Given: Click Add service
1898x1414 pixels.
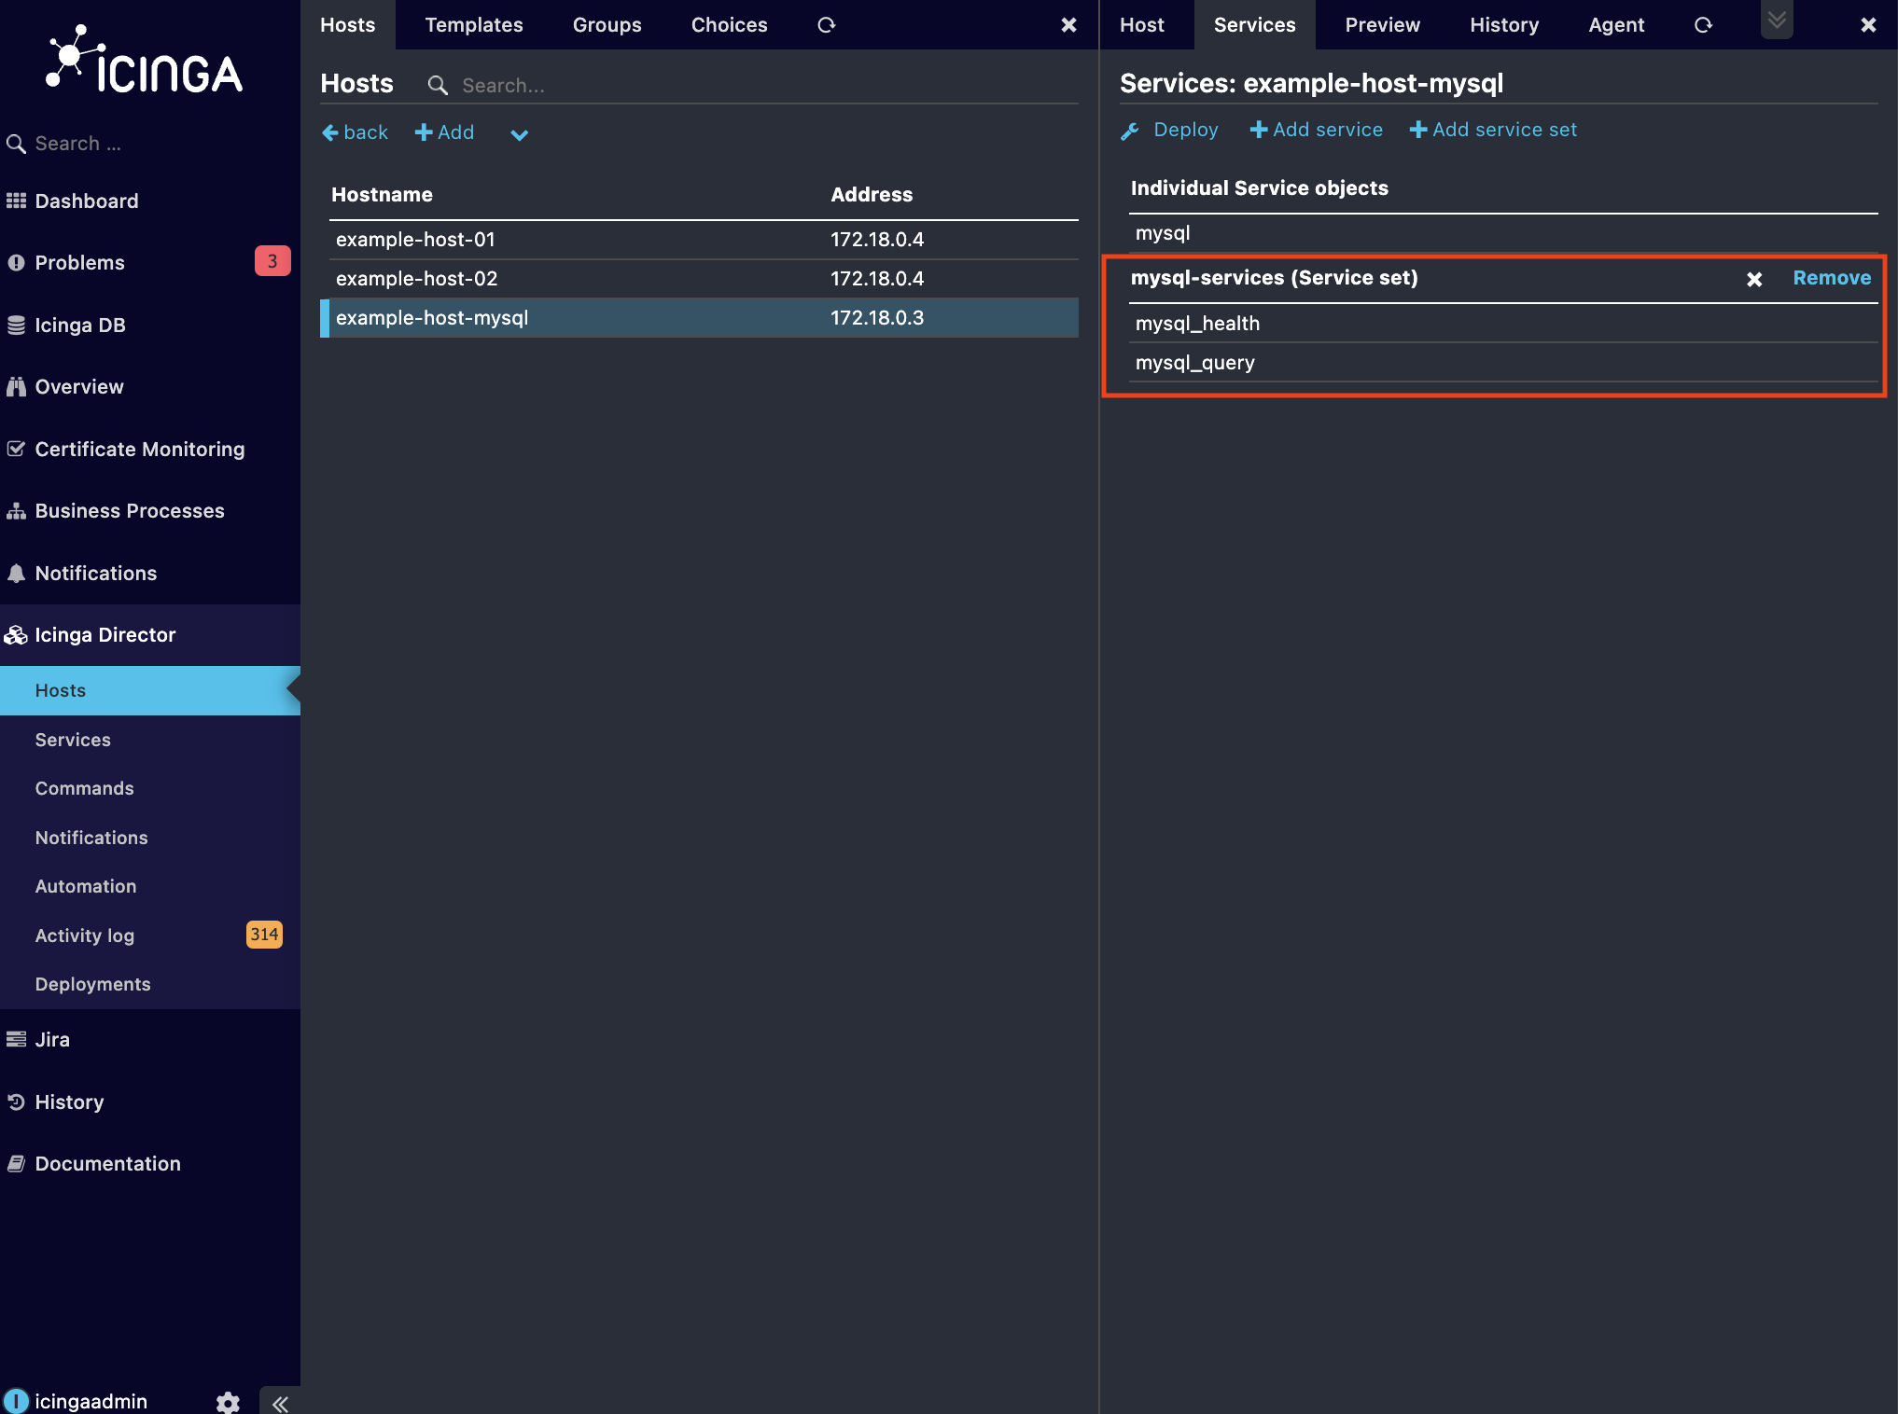Looking at the screenshot, I should point(1316,130).
